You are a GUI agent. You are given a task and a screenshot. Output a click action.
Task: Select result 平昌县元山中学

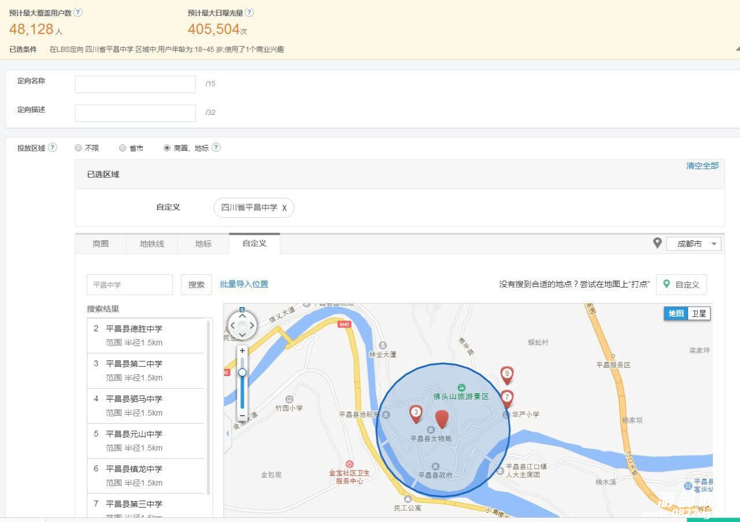(x=146, y=441)
